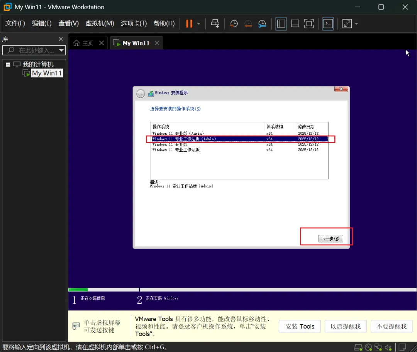
Task: Minimize the VMware Workstation window
Action: click(x=358, y=7)
